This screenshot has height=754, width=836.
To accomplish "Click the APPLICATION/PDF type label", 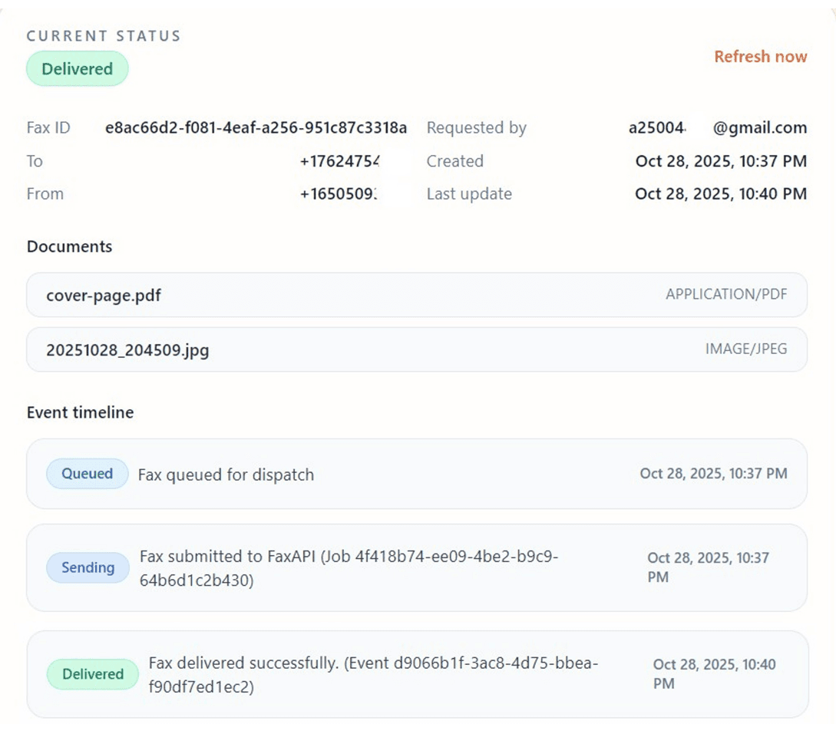I will pos(725,294).
